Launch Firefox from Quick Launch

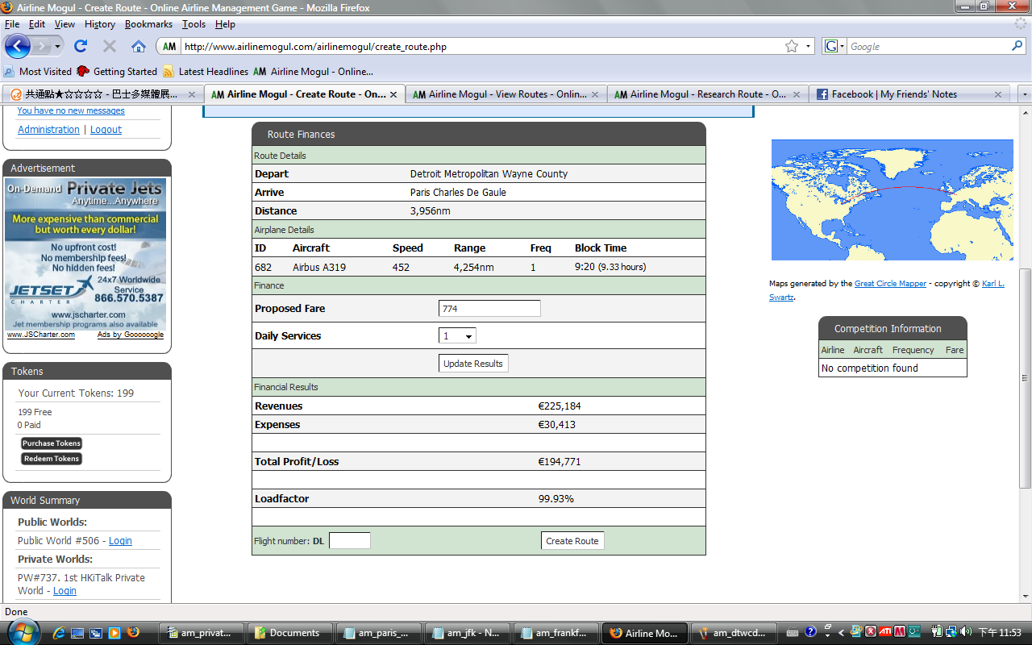click(133, 633)
